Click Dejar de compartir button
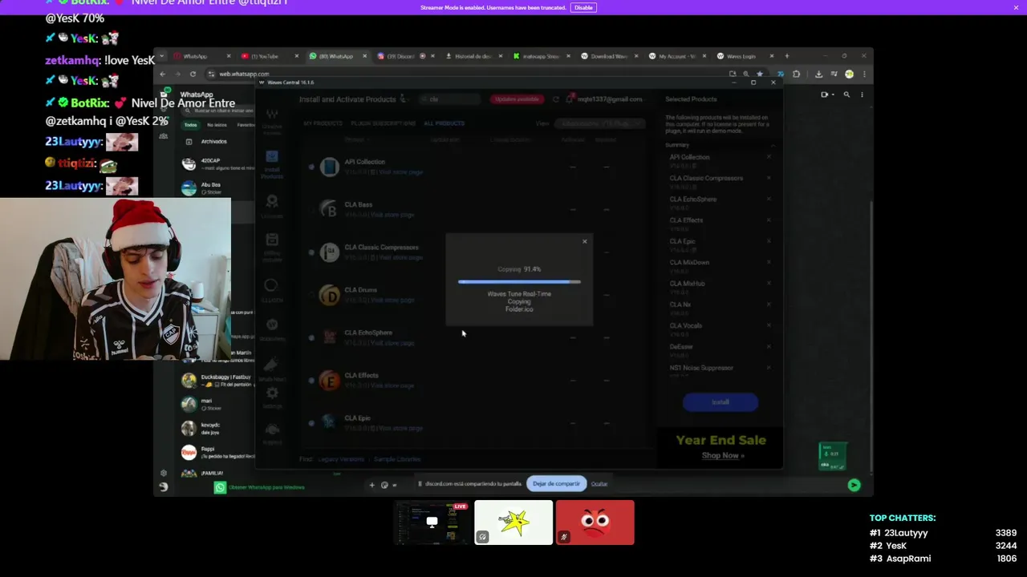This screenshot has width=1027, height=577. (556, 484)
